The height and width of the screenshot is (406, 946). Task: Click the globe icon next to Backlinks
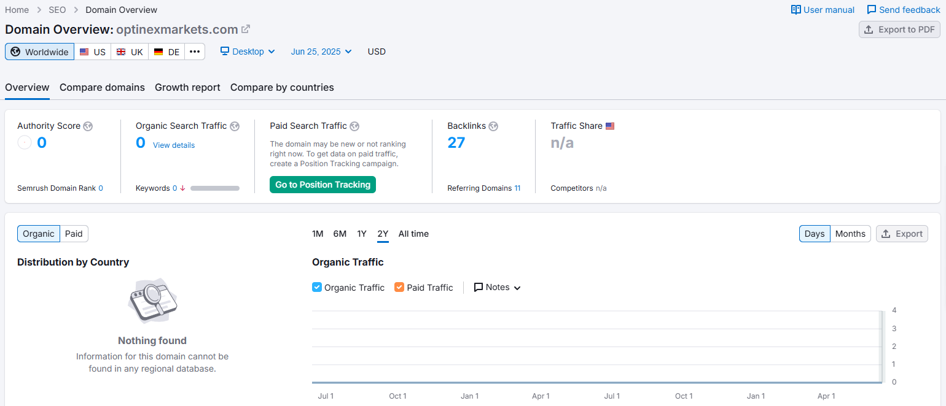click(x=493, y=126)
